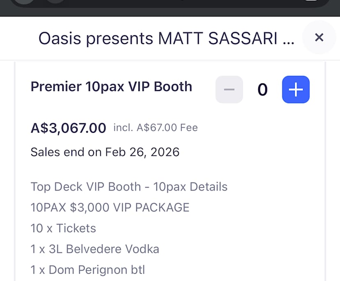
Task: Click Top Deck VIP Booth details line
Action: [129, 187]
